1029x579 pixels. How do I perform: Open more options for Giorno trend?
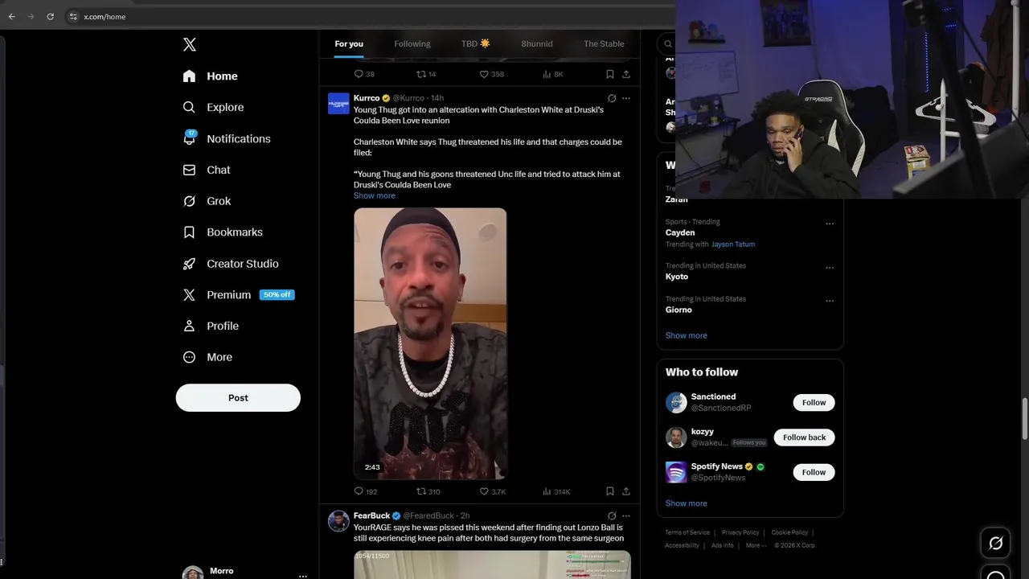[830, 301]
